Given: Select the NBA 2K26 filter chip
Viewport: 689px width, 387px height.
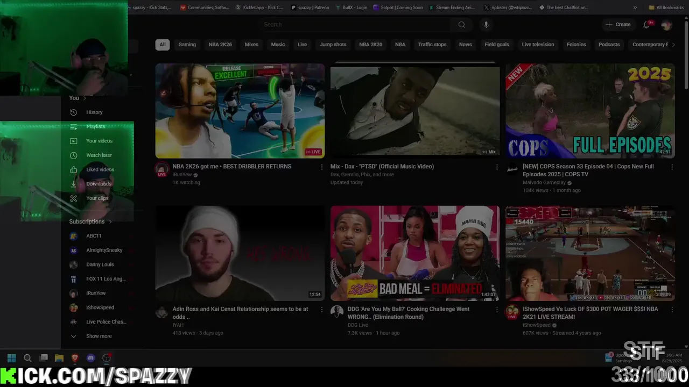Looking at the screenshot, I should coord(220,45).
